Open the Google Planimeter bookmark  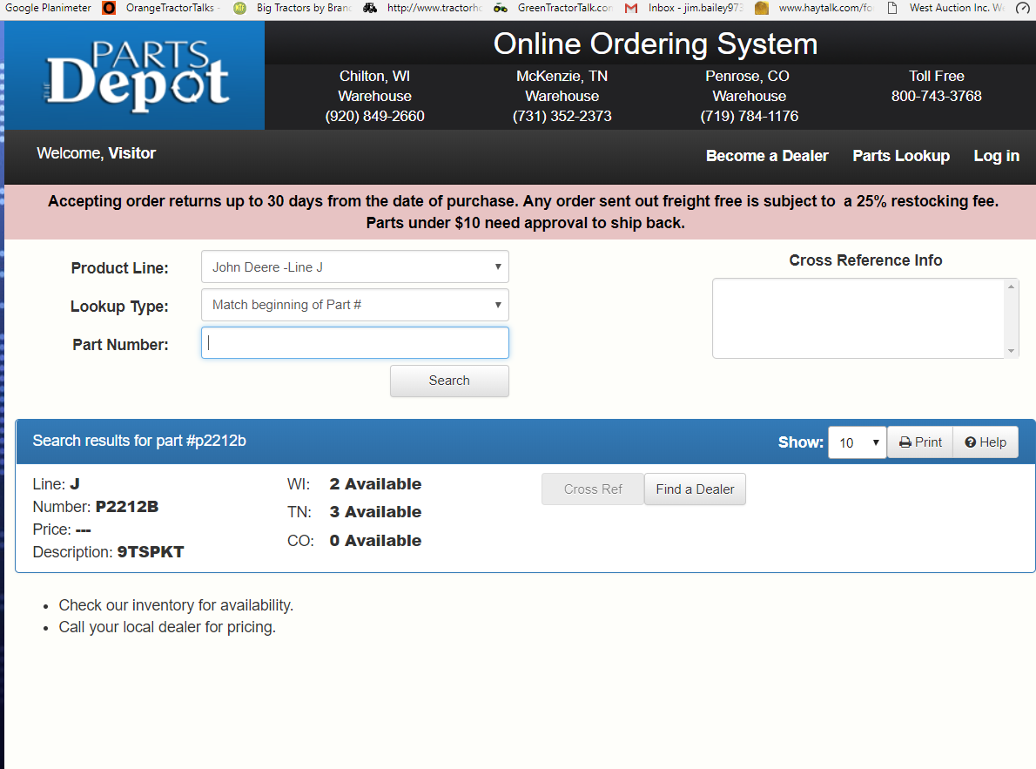point(48,8)
